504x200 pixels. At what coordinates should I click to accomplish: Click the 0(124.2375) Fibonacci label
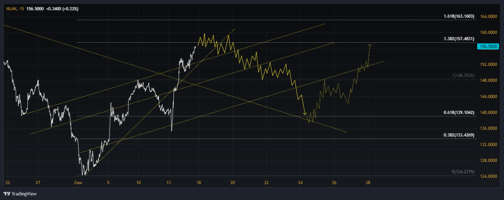[463, 172]
